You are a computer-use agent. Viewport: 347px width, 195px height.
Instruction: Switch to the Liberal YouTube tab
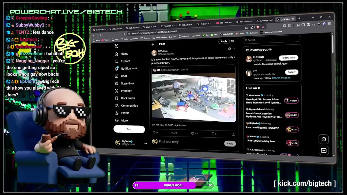pyautogui.click(x=224, y=22)
